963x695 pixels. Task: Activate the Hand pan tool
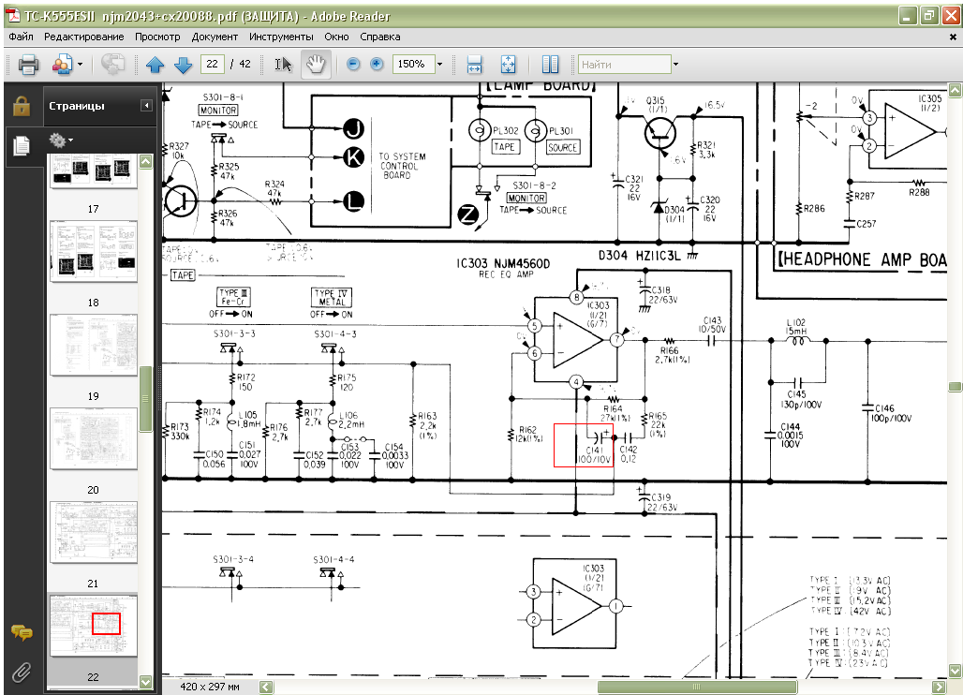coord(316,65)
